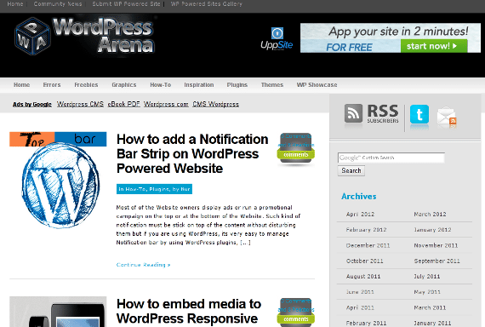
Task: Click green comments badge on Notification Bar post
Action: [296, 154]
